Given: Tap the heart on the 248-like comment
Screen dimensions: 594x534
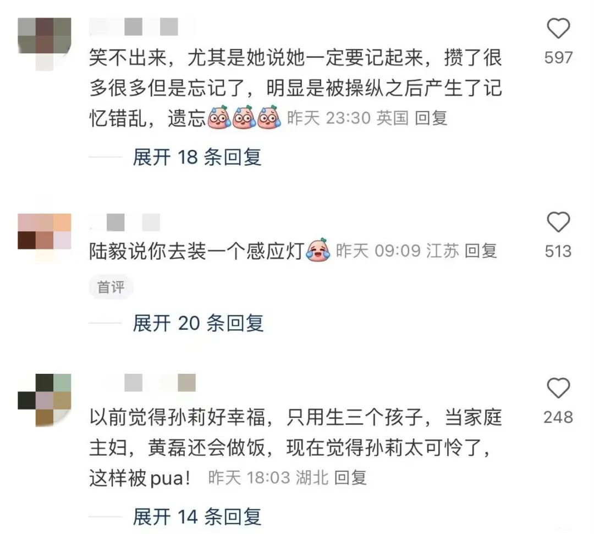Looking at the screenshot, I should pos(558,388).
